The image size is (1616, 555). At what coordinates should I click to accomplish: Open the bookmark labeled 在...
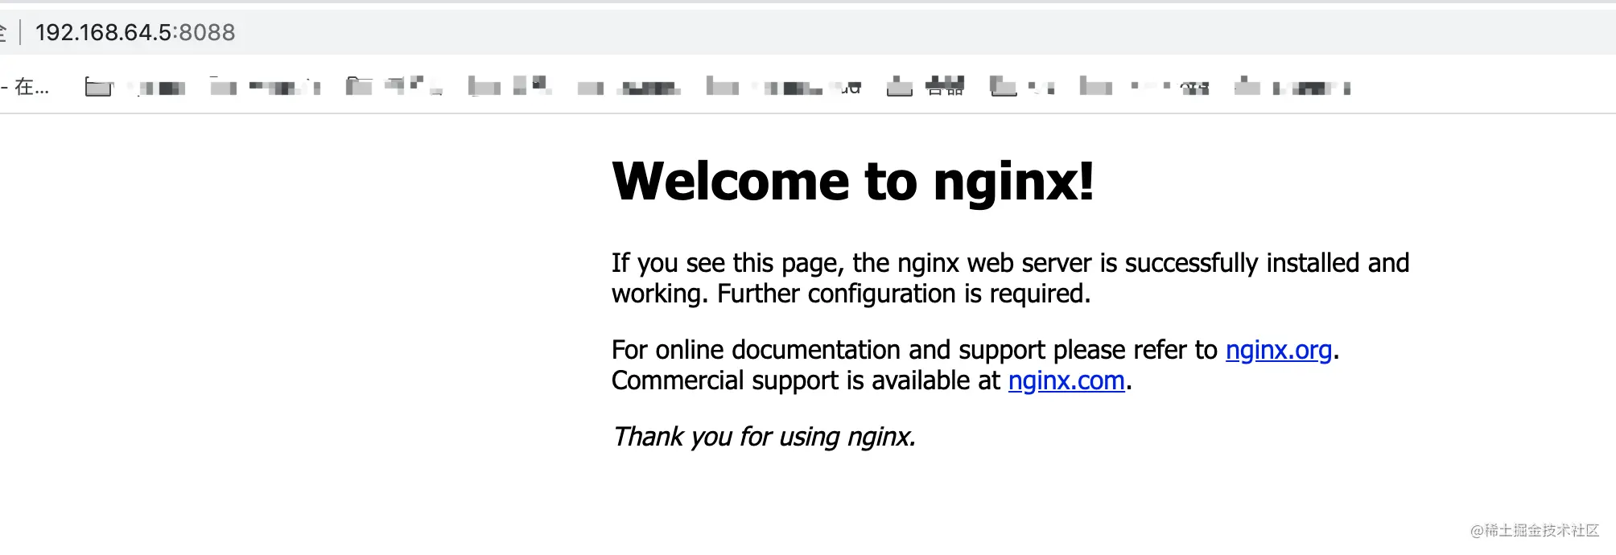pos(26,87)
